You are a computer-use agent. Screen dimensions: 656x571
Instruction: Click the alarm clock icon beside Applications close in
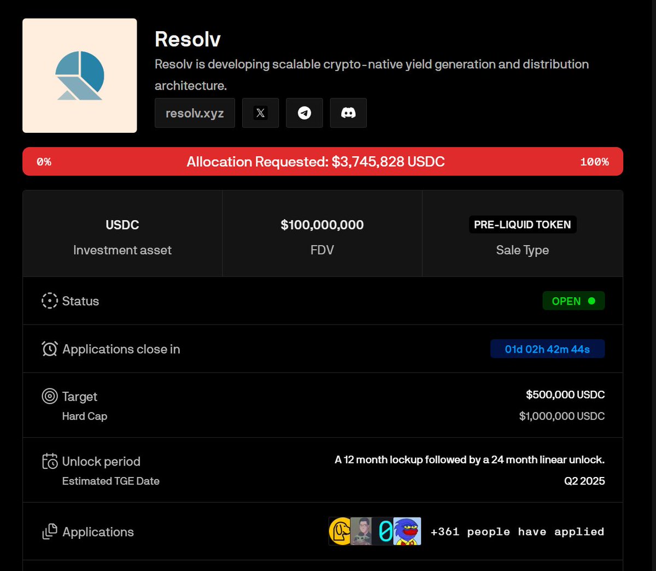(50, 349)
